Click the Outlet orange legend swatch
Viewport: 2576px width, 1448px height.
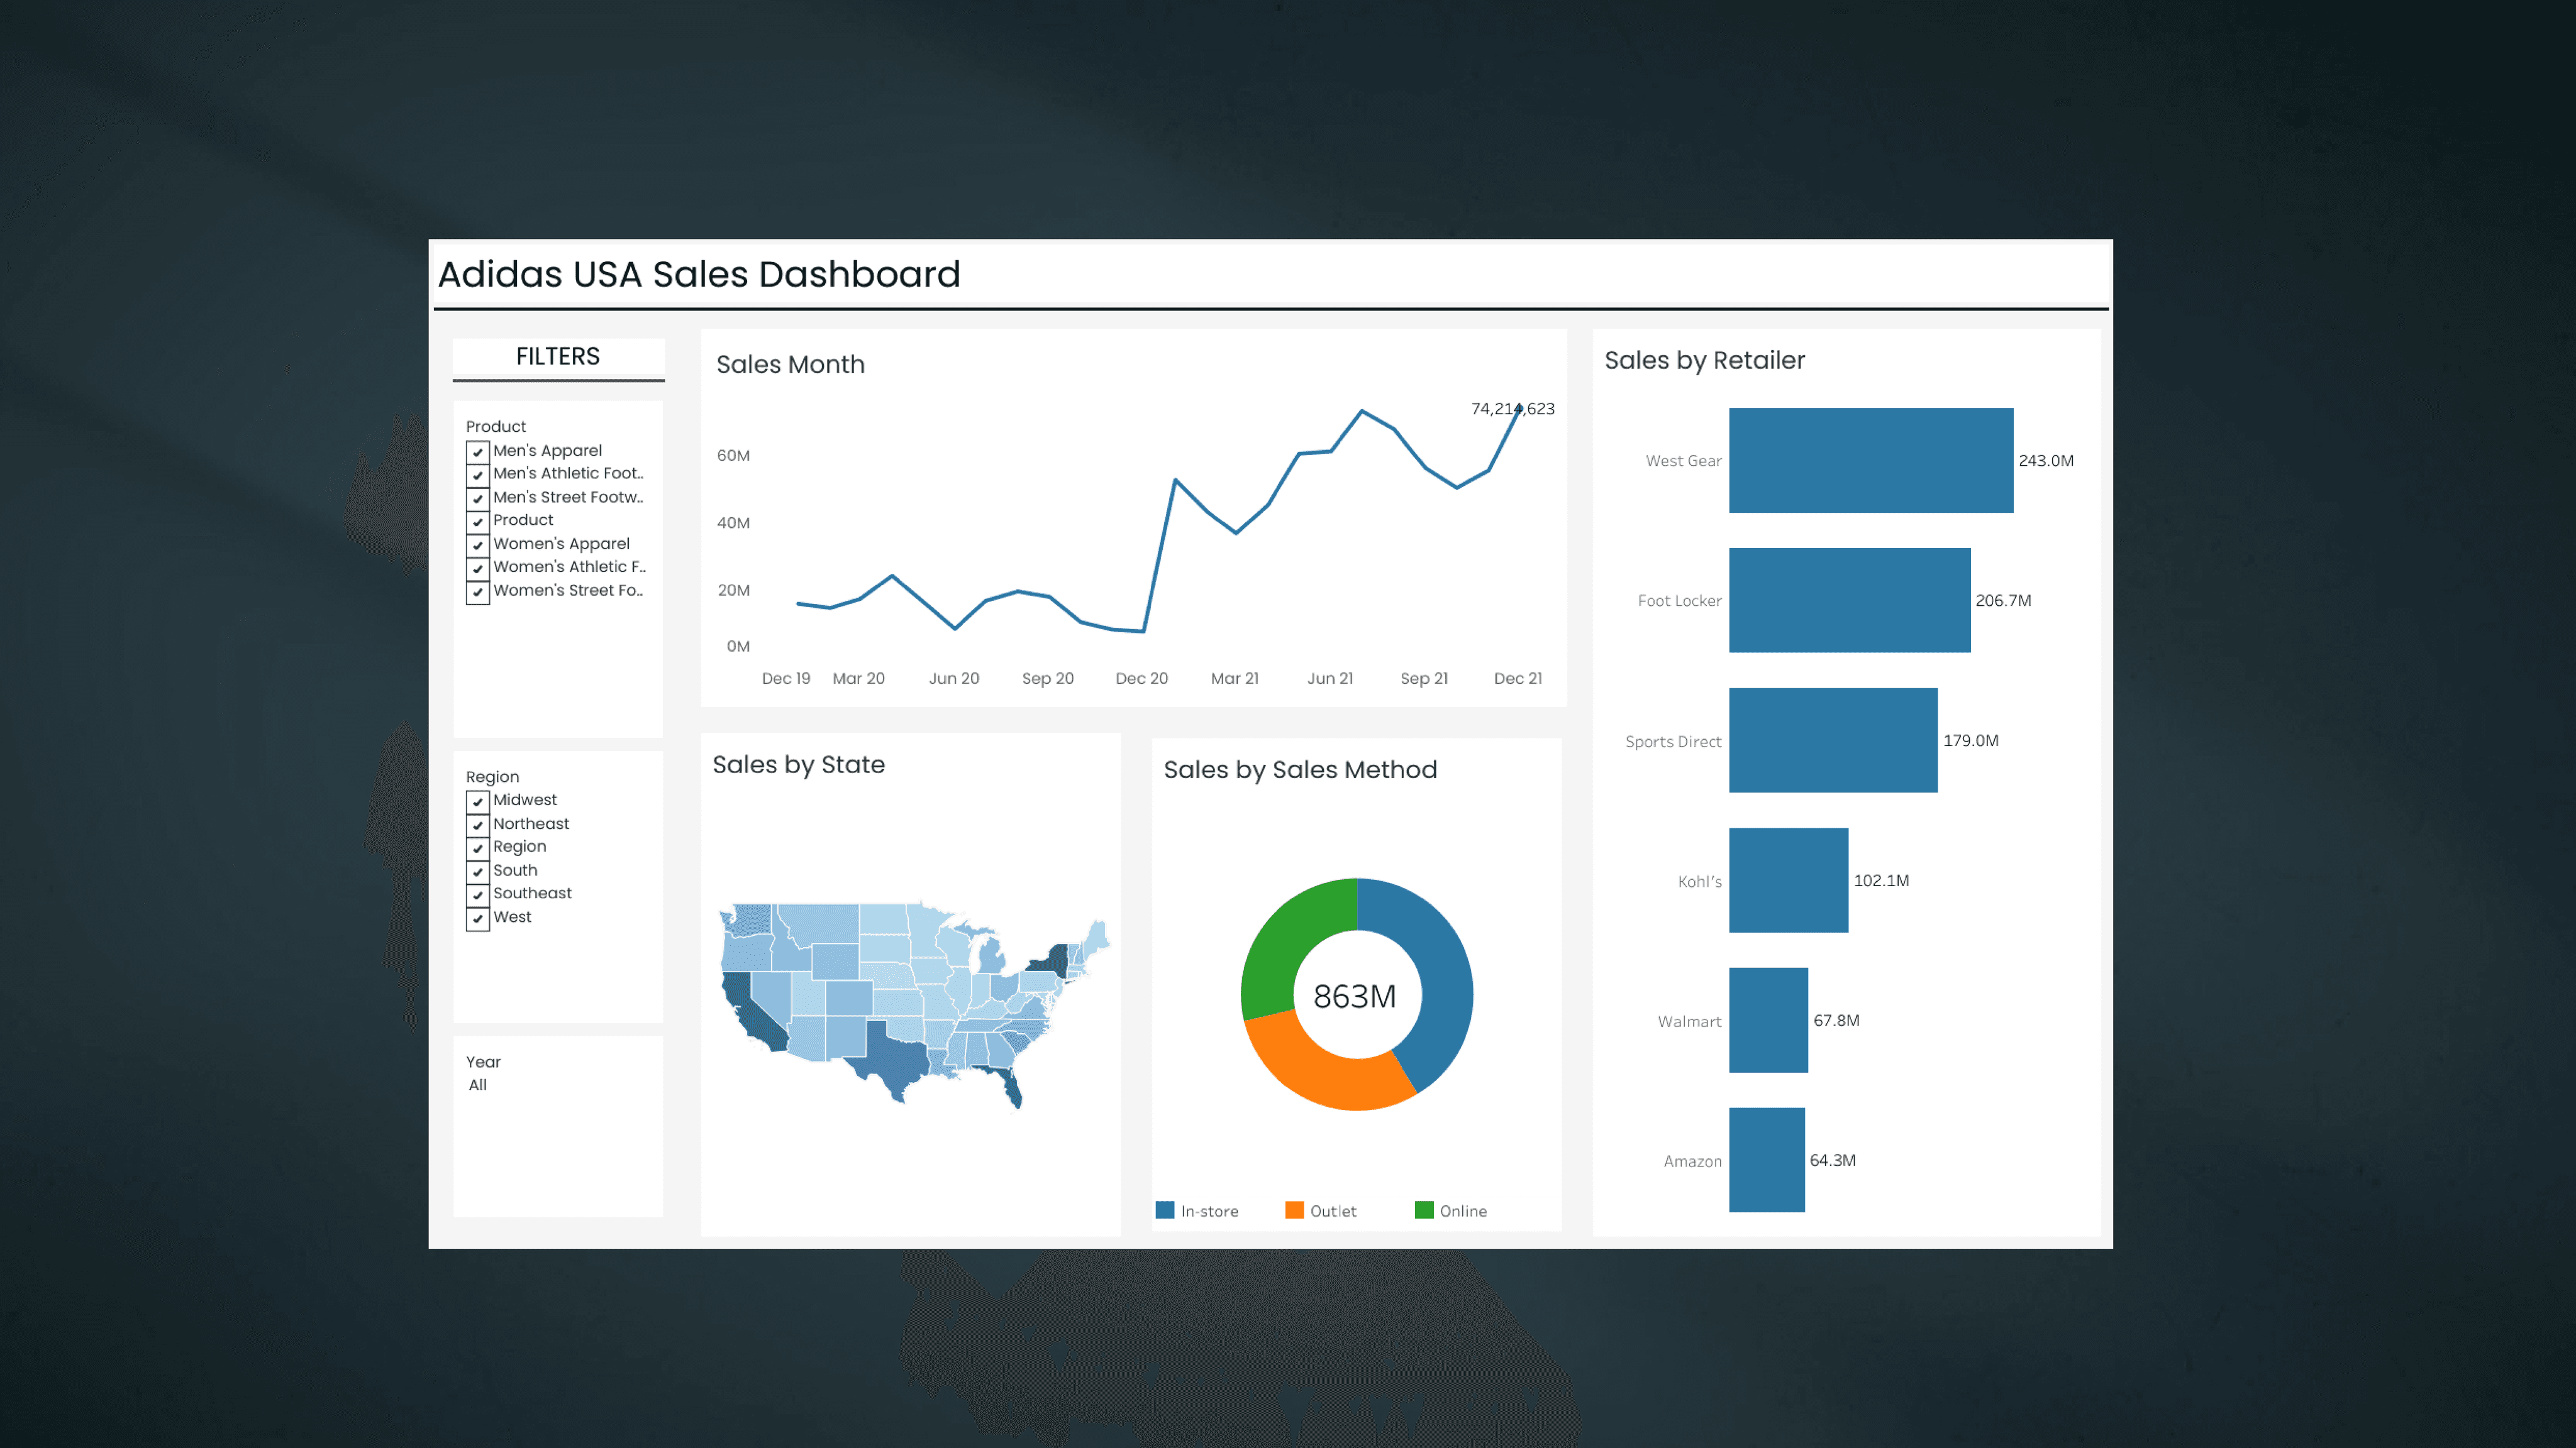1294,1210
